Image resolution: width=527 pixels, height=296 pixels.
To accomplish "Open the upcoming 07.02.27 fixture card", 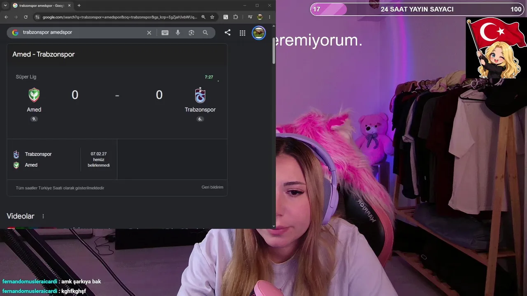I will pyautogui.click(x=62, y=160).
